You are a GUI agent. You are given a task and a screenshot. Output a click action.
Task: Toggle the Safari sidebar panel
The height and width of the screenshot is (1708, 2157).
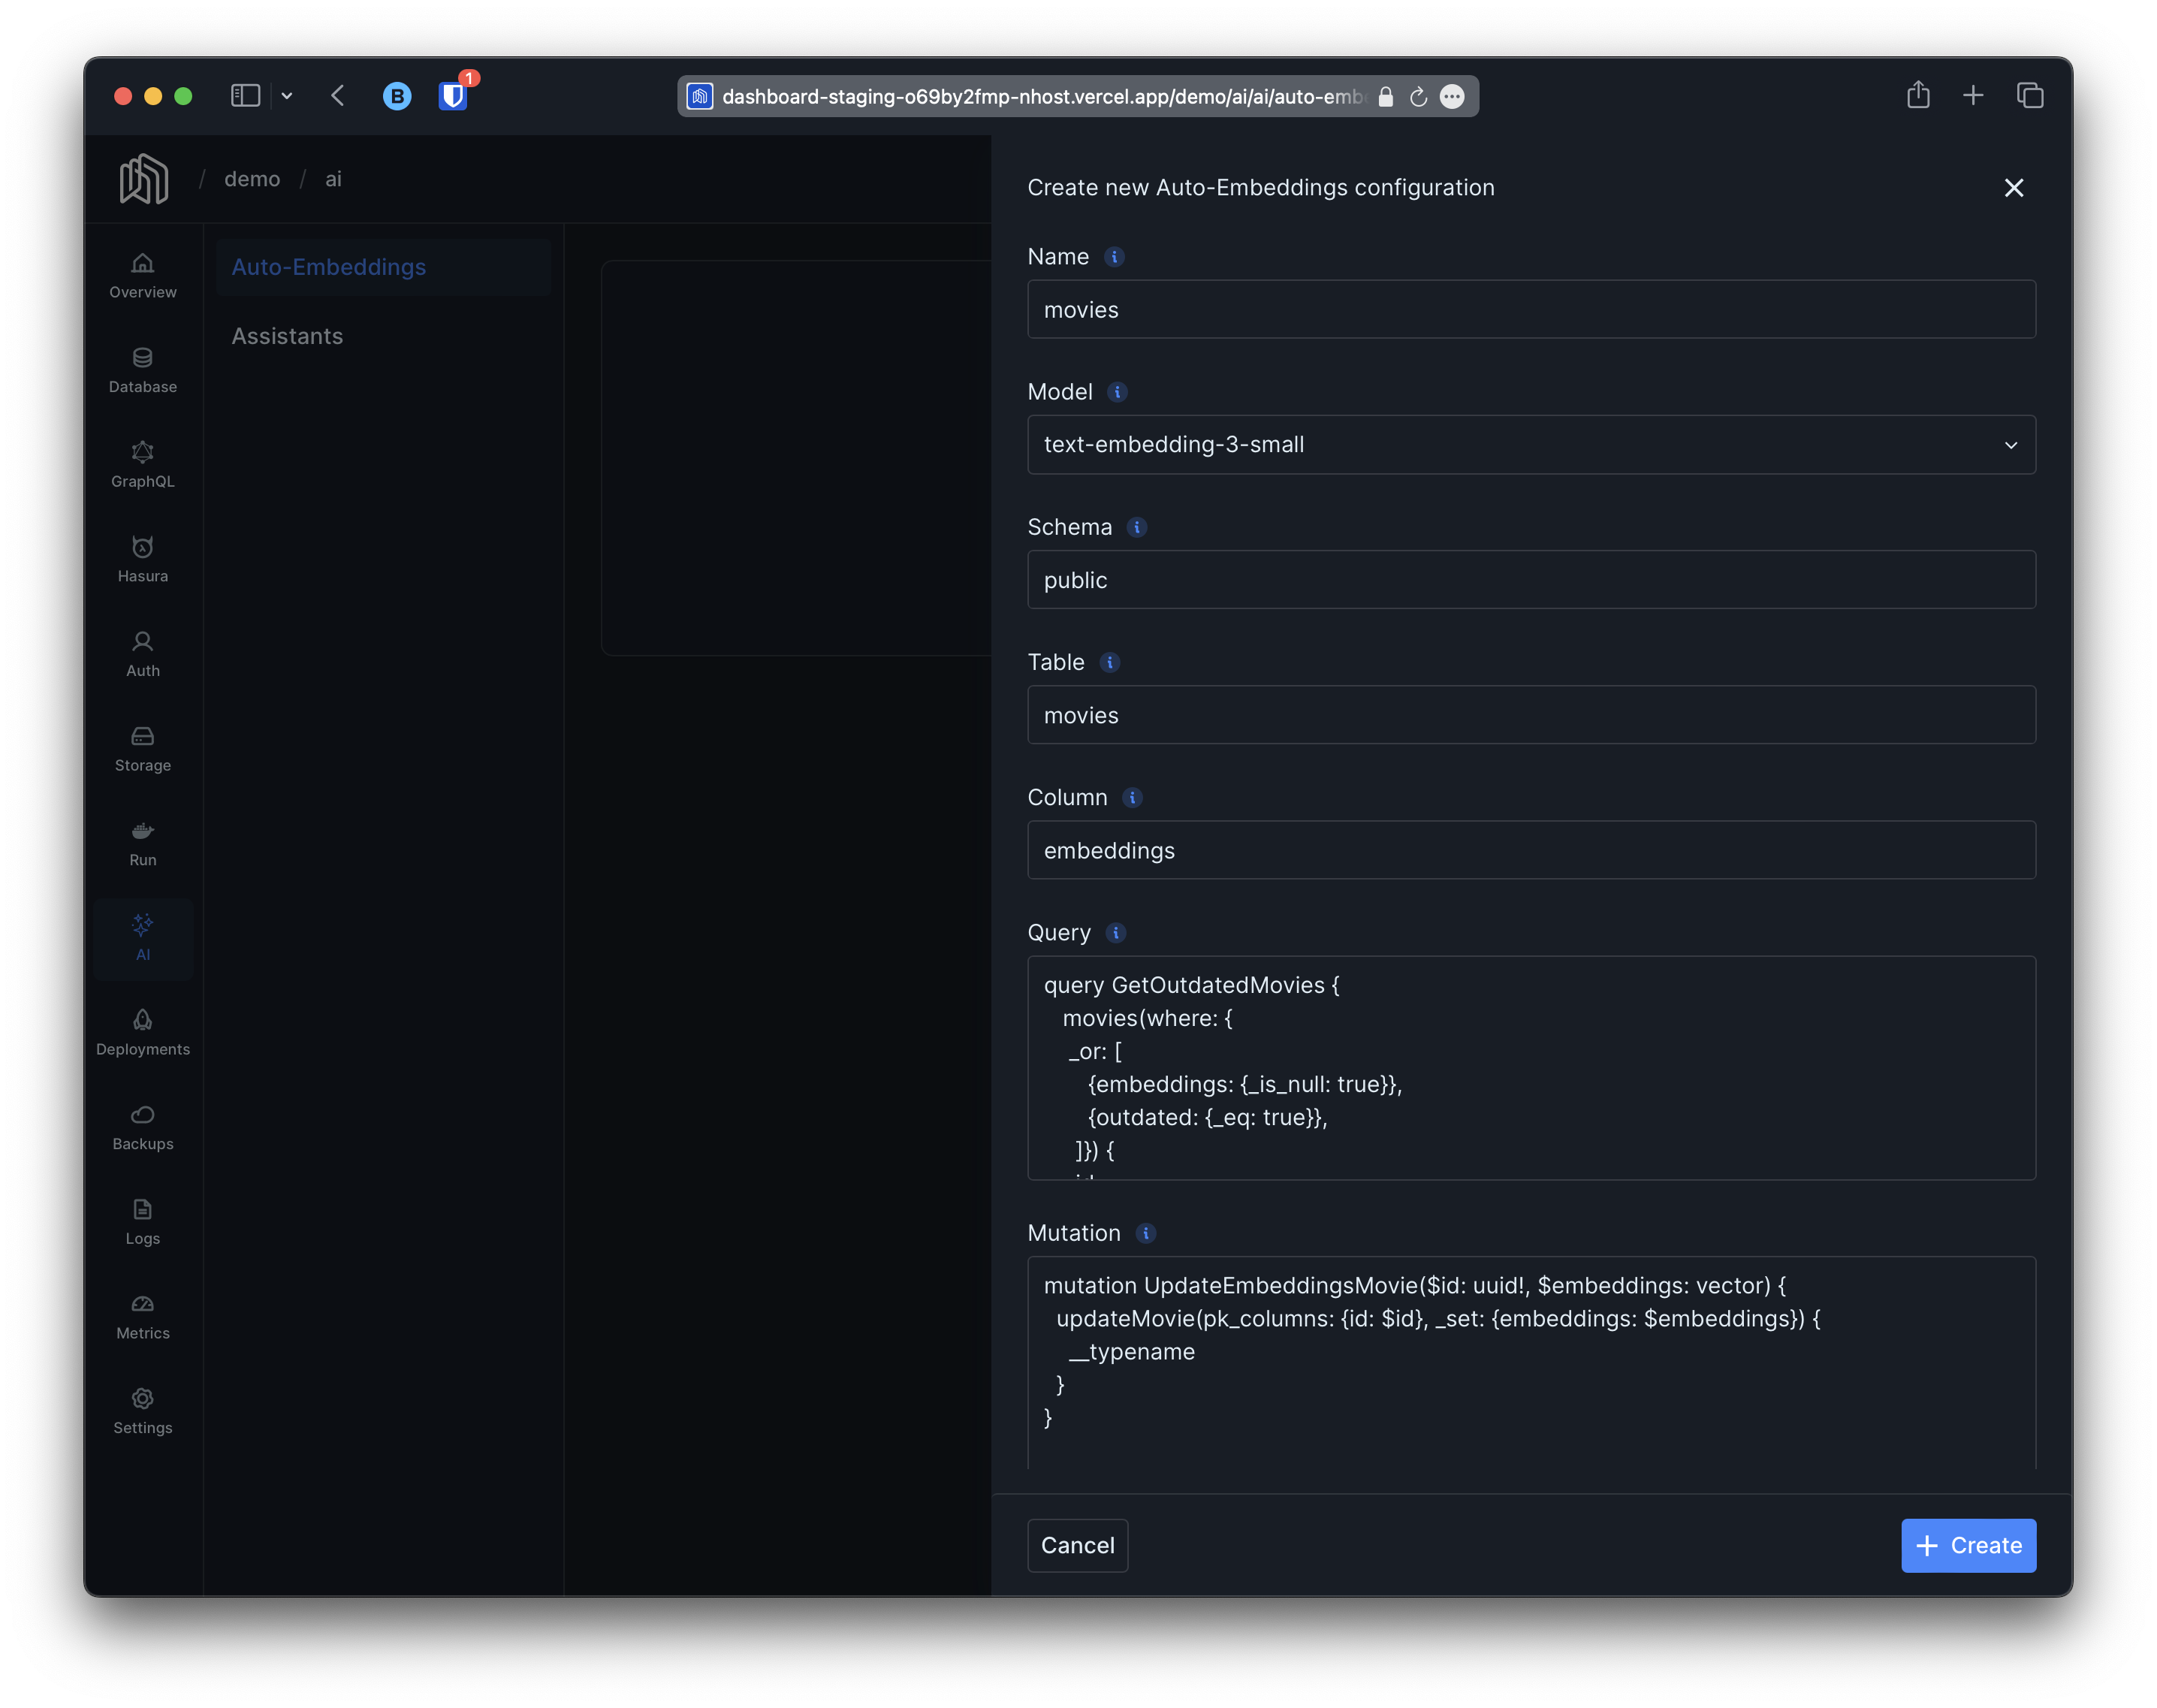[245, 96]
